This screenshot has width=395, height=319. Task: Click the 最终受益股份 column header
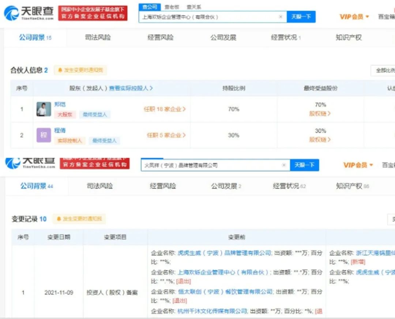point(320,88)
